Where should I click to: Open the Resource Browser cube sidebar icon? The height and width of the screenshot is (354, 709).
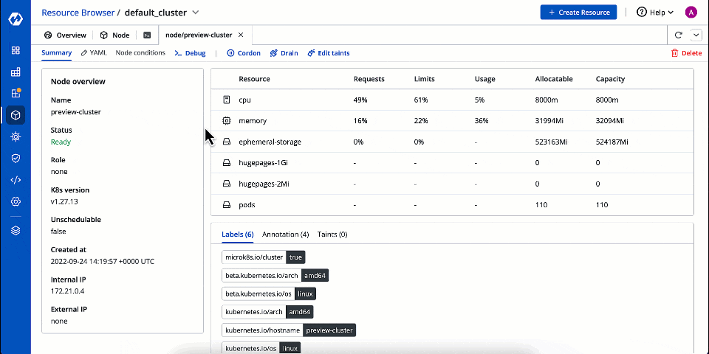[x=16, y=115]
